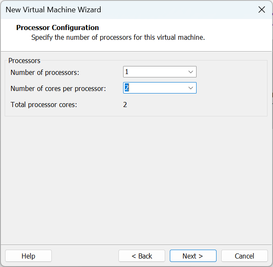Screen dimensions: 273x267
Task: Click the highlighted cores per processor value
Action: click(126, 88)
